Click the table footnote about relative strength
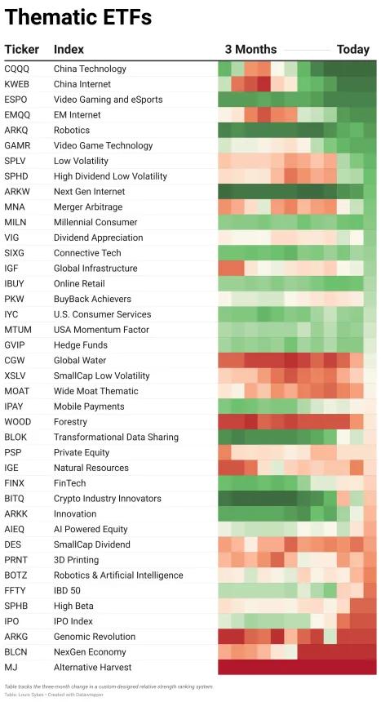Image resolution: width=381 pixels, height=702 pixels. click(x=109, y=686)
